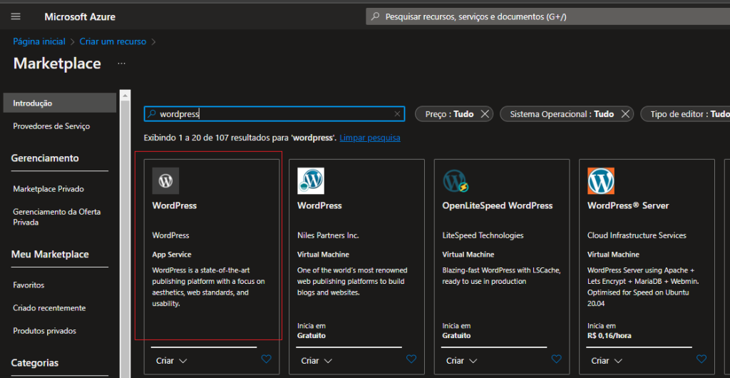Click 'Cloud Infrastructure Services' publisher text
The height and width of the screenshot is (378, 730).
(637, 235)
